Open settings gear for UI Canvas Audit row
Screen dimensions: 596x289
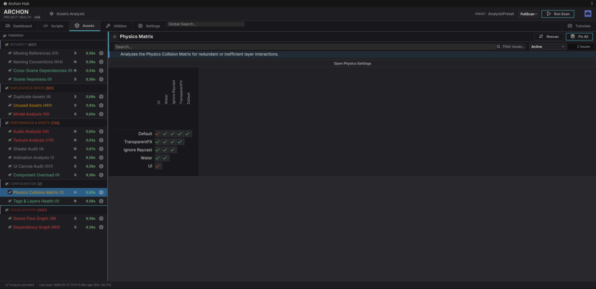point(101,166)
